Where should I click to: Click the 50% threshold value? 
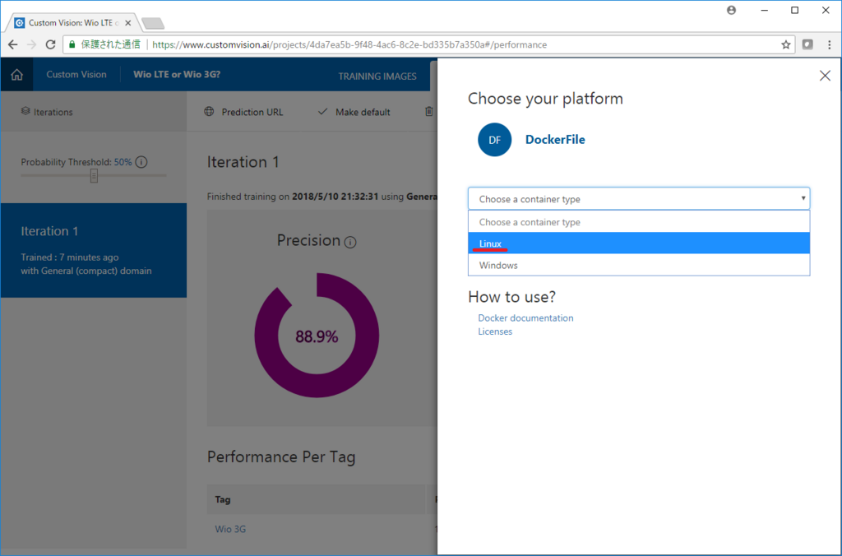[123, 162]
